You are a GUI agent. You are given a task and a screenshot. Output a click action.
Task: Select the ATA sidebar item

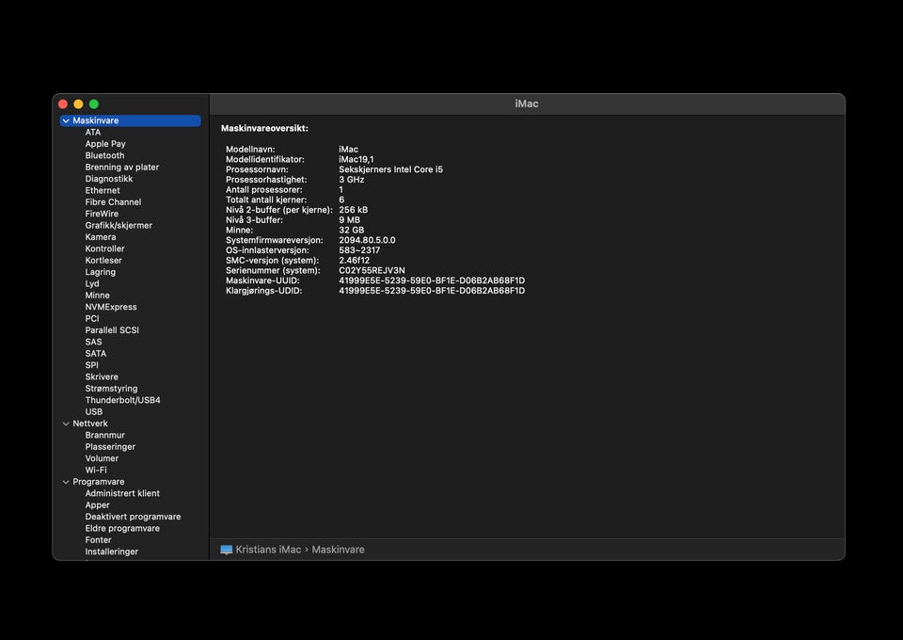point(93,132)
